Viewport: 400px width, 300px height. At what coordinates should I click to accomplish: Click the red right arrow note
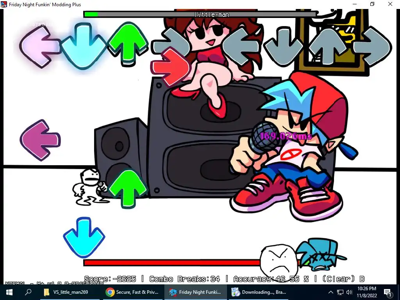coord(170,67)
